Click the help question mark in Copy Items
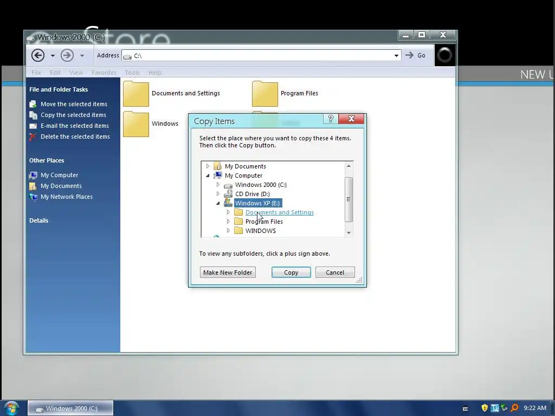The width and height of the screenshot is (555, 416). click(x=331, y=119)
